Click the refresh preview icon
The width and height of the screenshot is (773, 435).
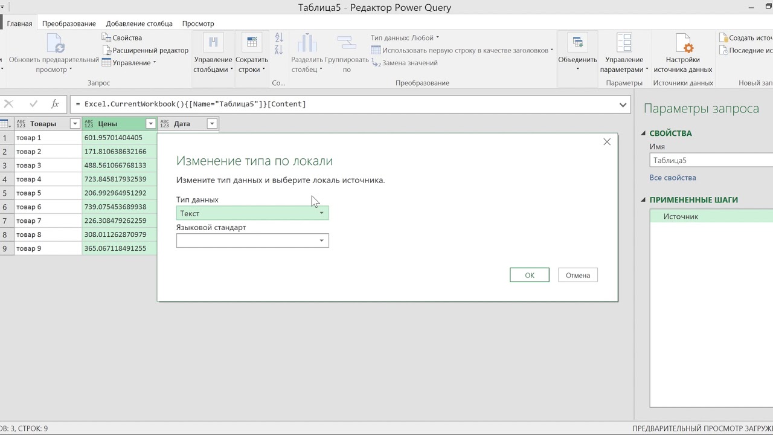click(55, 42)
